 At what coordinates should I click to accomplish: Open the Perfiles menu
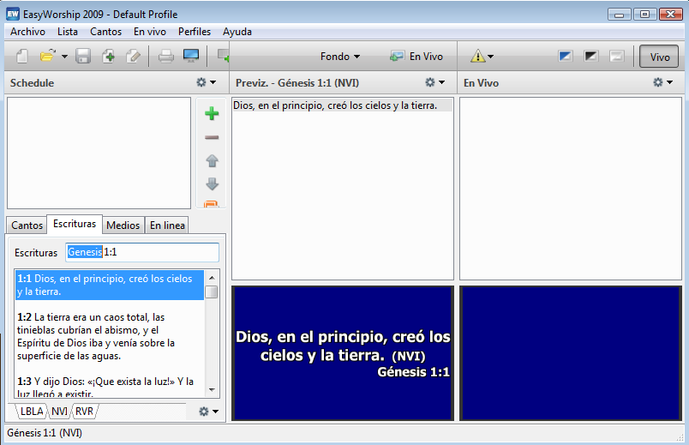[195, 32]
